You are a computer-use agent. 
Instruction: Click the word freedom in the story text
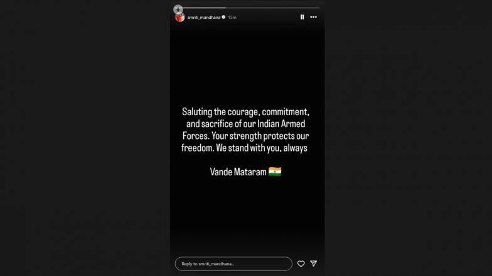[197, 148]
